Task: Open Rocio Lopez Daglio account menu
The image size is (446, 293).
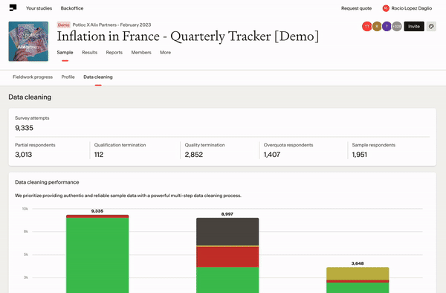Action: click(x=411, y=8)
